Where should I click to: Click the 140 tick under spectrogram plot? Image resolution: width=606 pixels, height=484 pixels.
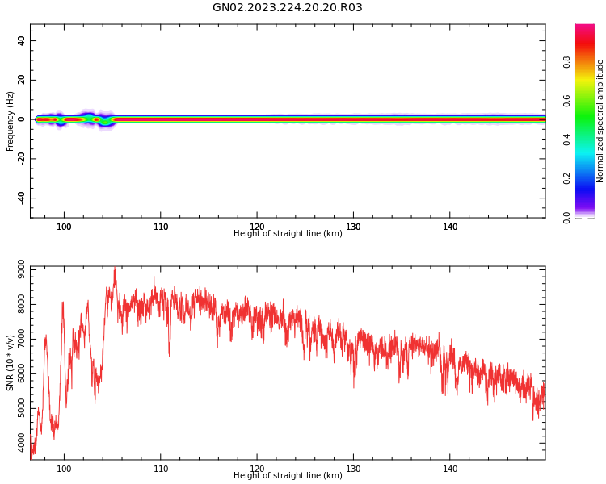450,227
